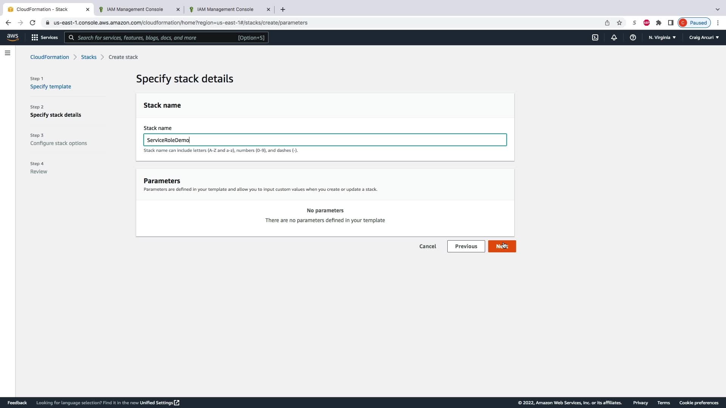This screenshot has height=408, width=726.
Task: Click in the Stack name input field
Action: click(x=325, y=140)
